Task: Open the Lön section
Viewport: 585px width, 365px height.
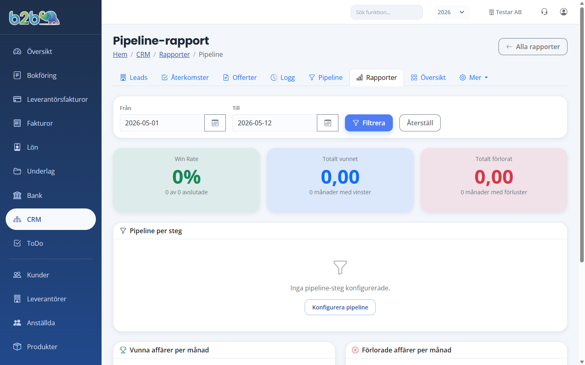Action: pos(51,147)
